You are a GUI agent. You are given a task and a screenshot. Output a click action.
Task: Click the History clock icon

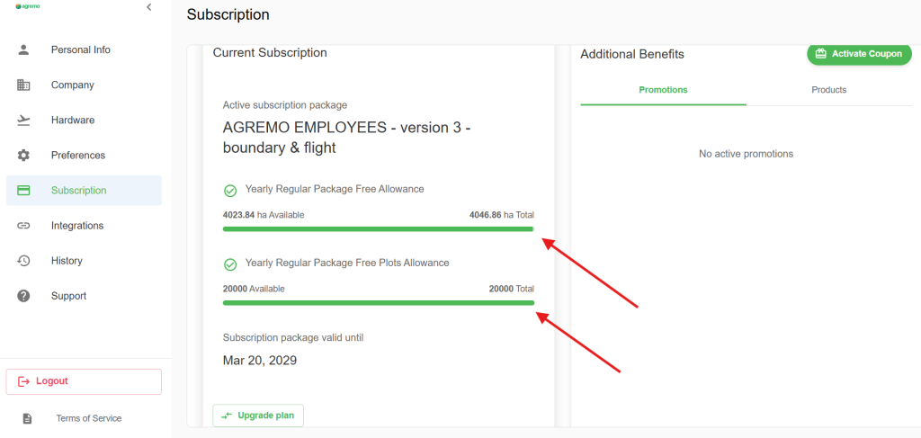pyautogui.click(x=24, y=261)
